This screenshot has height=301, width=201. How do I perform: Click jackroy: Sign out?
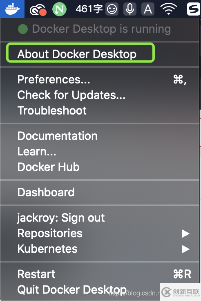pos(100,218)
